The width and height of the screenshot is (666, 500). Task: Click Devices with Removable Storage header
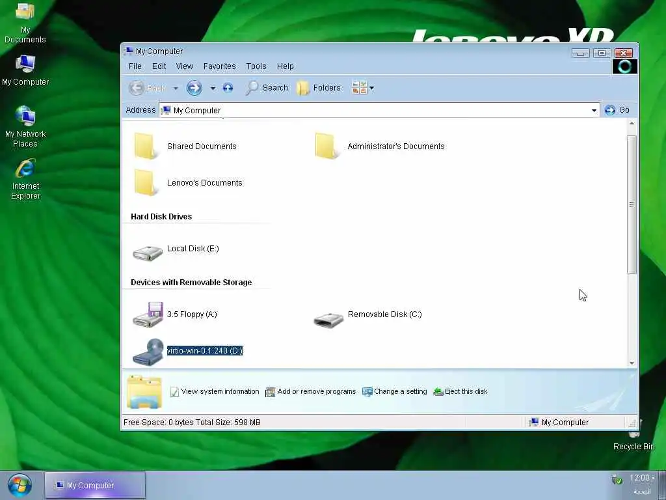click(x=191, y=283)
